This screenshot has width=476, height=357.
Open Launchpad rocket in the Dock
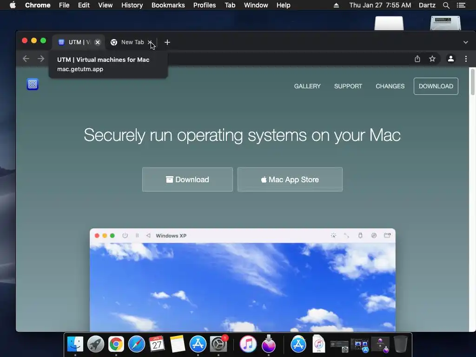96,344
